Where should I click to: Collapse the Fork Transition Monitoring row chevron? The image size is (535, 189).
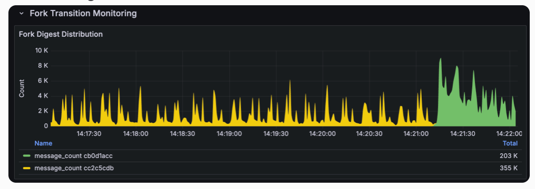(x=22, y=14)
